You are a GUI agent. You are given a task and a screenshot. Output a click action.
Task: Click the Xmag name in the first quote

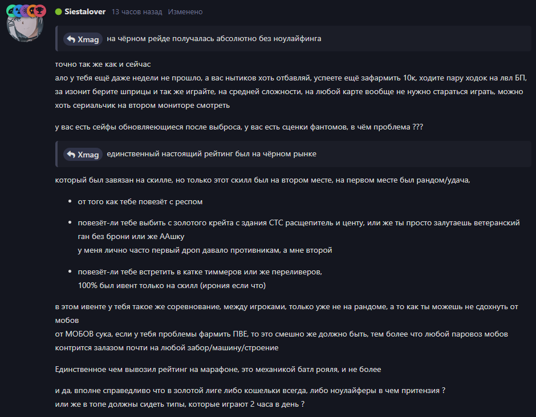(x=88, y=39)
